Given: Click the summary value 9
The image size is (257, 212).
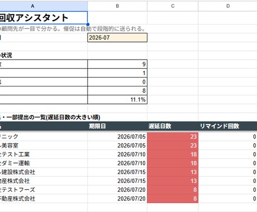Looking at the screenshot, I should (117, 64).
